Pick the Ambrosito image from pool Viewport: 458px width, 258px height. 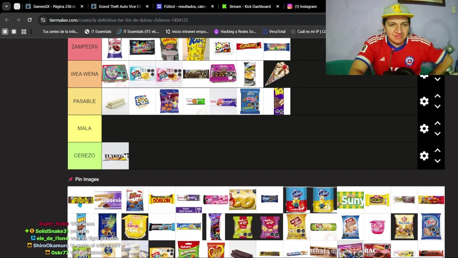click(x=189, y=249)
